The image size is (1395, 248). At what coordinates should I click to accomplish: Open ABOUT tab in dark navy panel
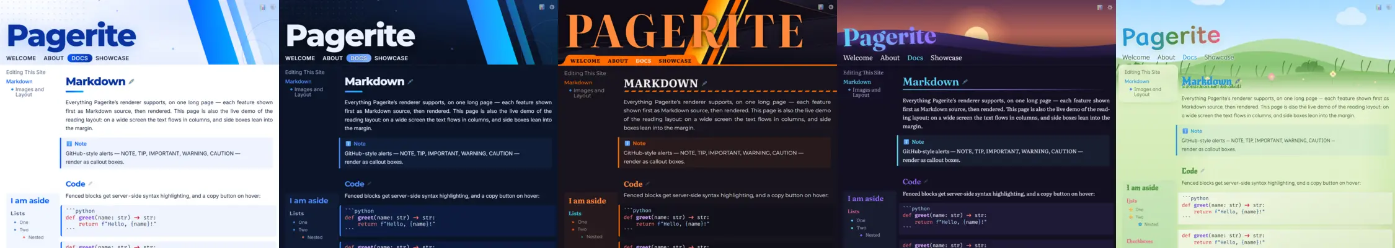tap(332, 58)
